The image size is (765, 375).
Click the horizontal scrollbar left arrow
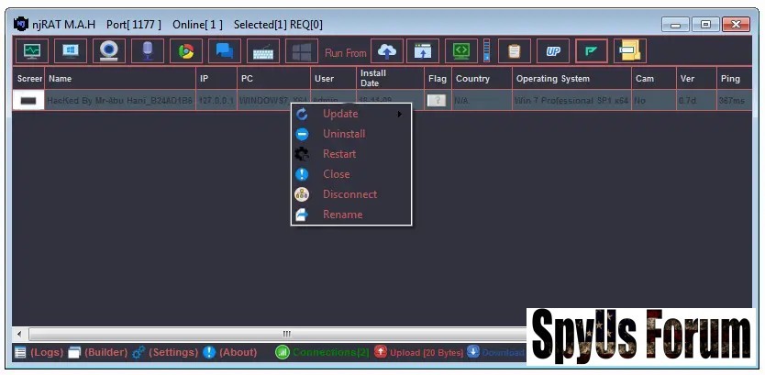click(19, 334)
